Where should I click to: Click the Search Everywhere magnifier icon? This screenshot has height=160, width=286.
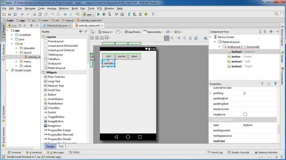pyautogui.click(x=276, y=14)
